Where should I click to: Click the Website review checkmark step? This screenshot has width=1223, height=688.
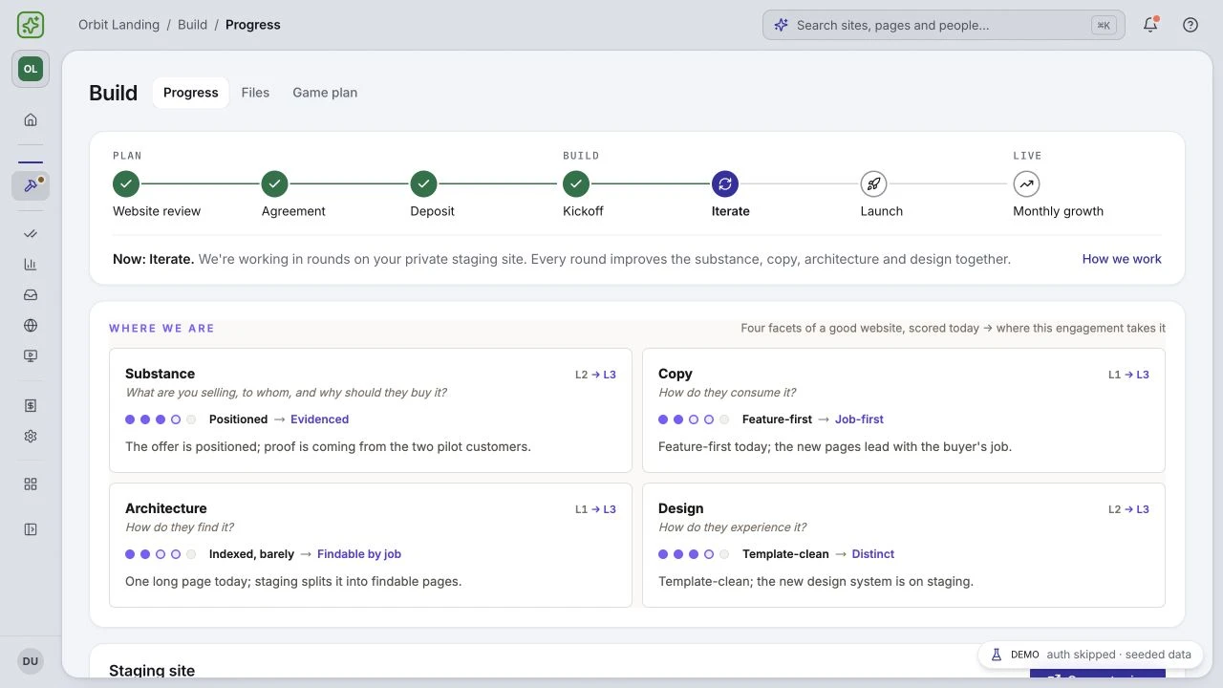pos(126,183)
